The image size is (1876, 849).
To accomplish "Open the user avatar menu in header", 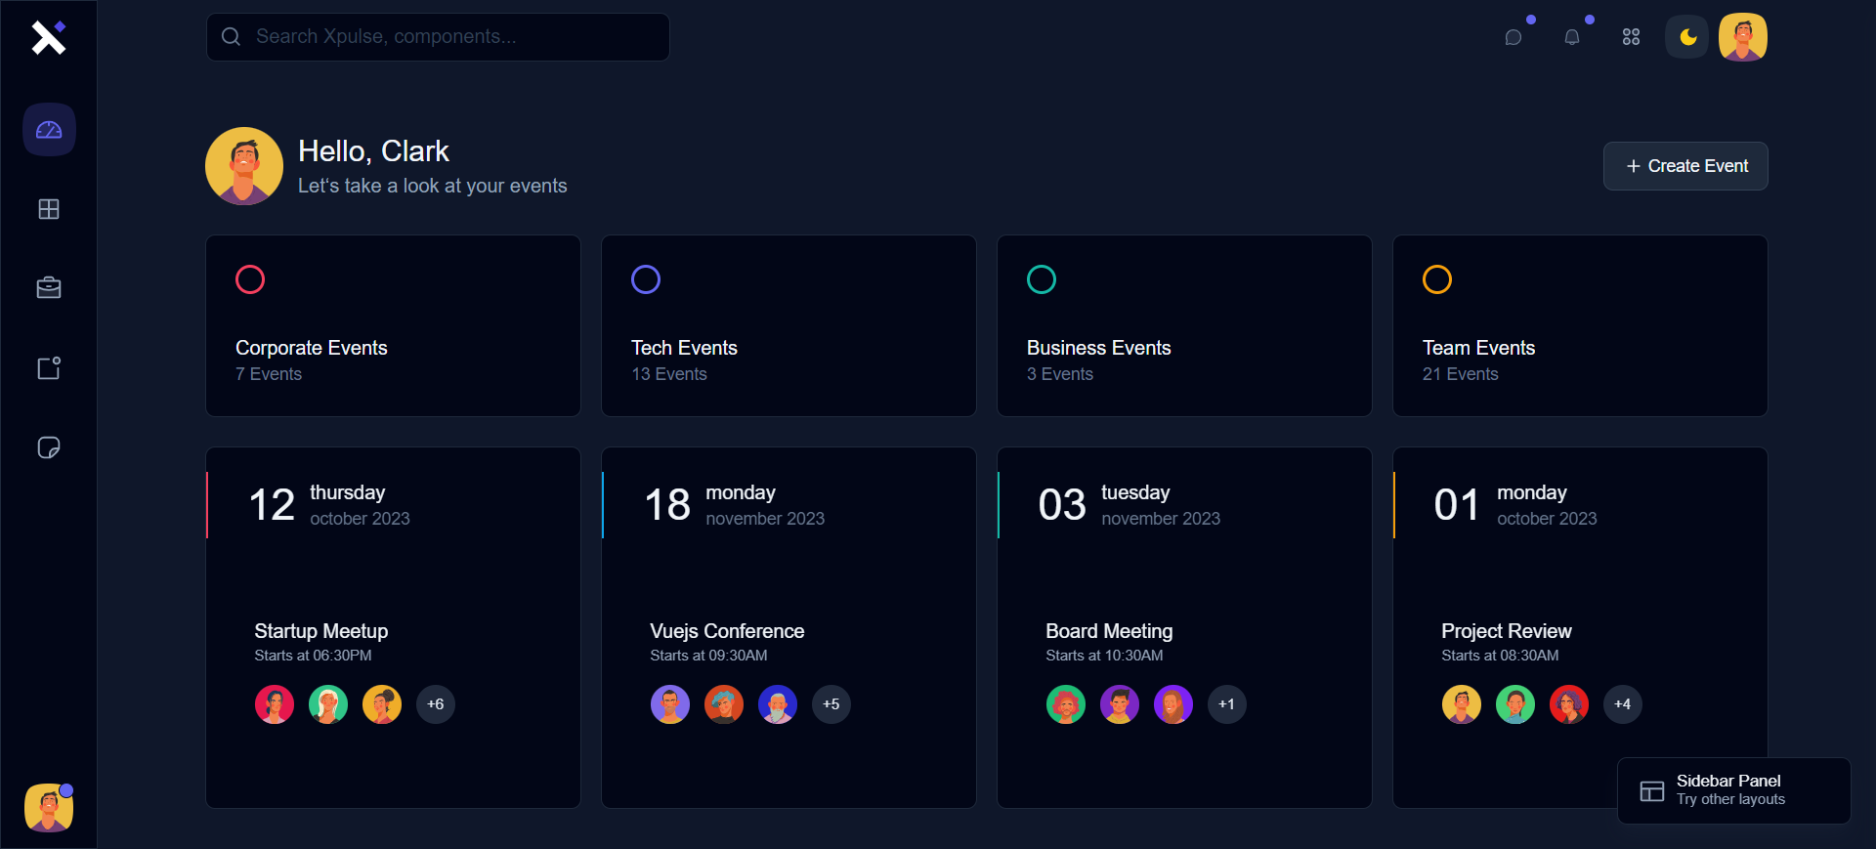I will pyautogui.click(x=1743, y=37).
